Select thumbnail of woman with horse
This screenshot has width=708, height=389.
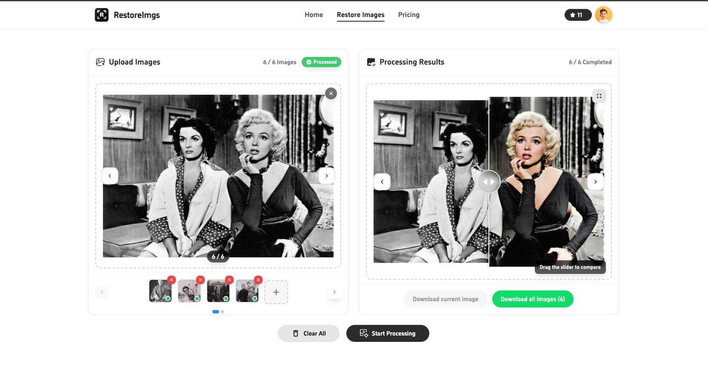[x=189, y=291]
